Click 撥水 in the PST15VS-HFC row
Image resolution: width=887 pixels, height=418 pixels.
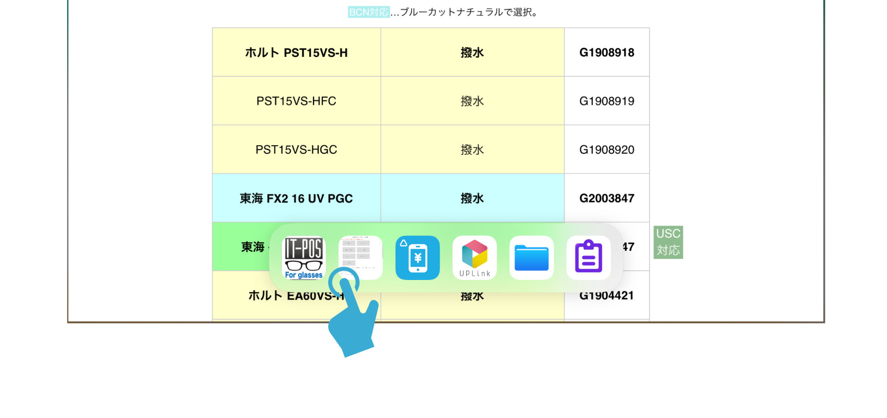point(472,101)
